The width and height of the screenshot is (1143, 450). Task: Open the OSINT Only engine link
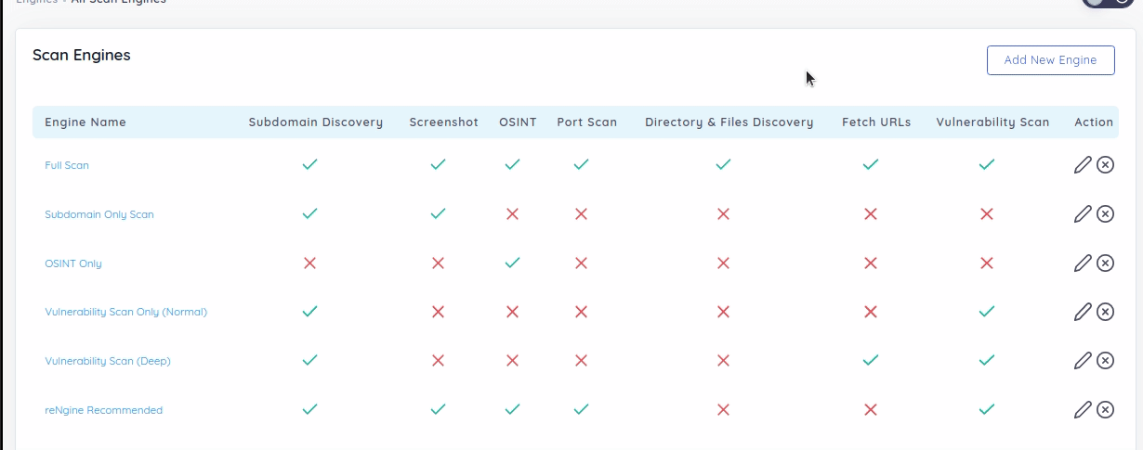[x=73, y=264]
